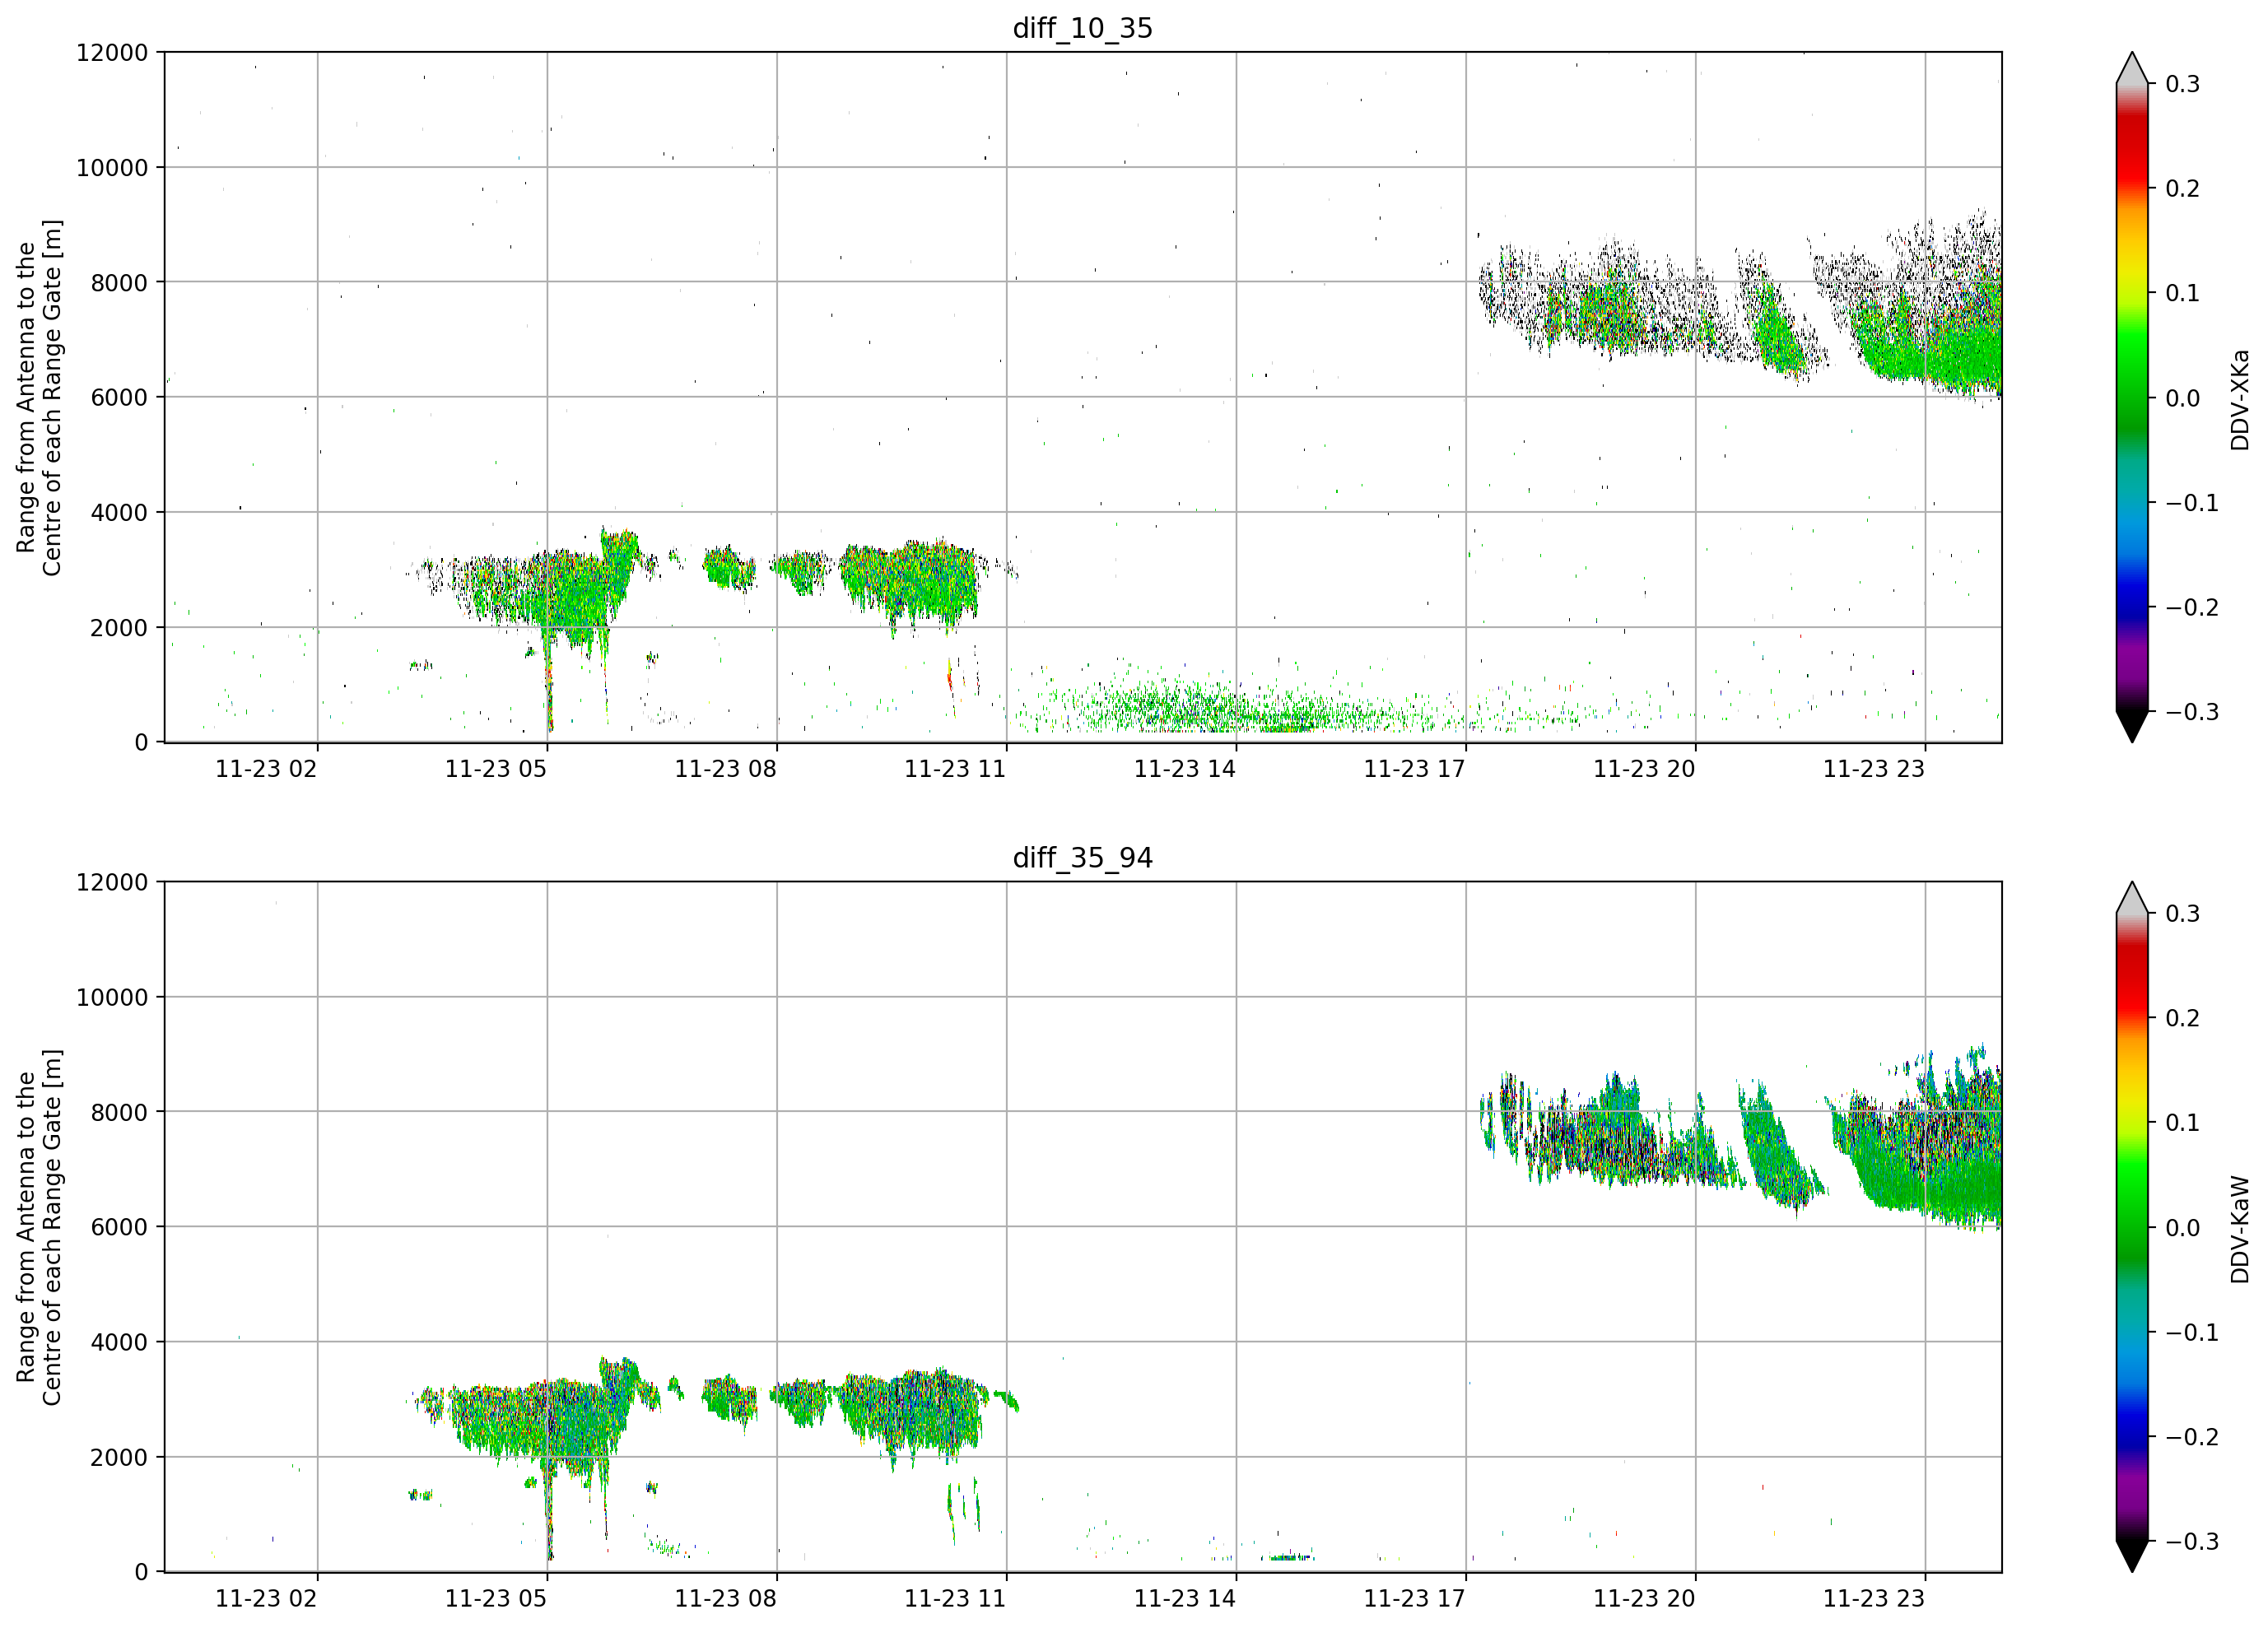Pick the blue -0.2 region on DDV-KaW colorbar
Image resolution: width=2268 pixels, height=1628 pixels.
click(2132, 1437)
